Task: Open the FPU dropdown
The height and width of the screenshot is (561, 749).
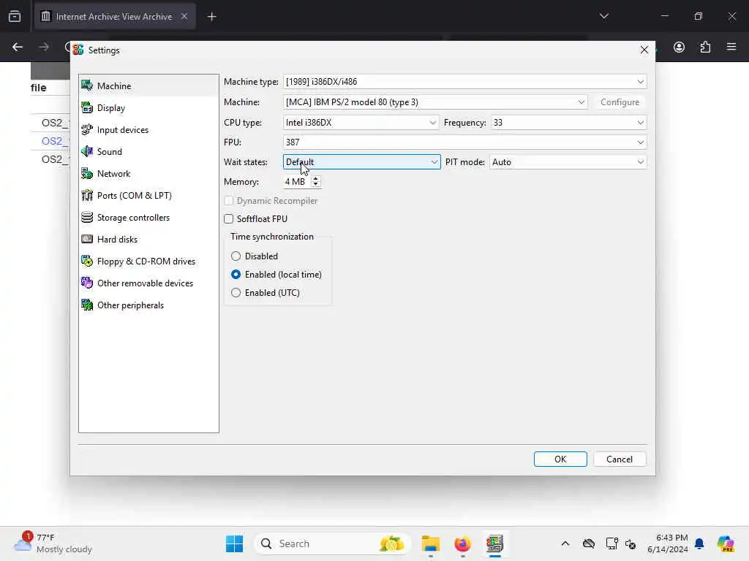Action: coord(464,142)
